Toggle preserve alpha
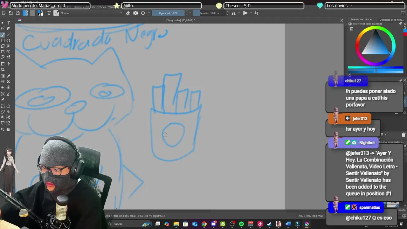 click(135, 13)
